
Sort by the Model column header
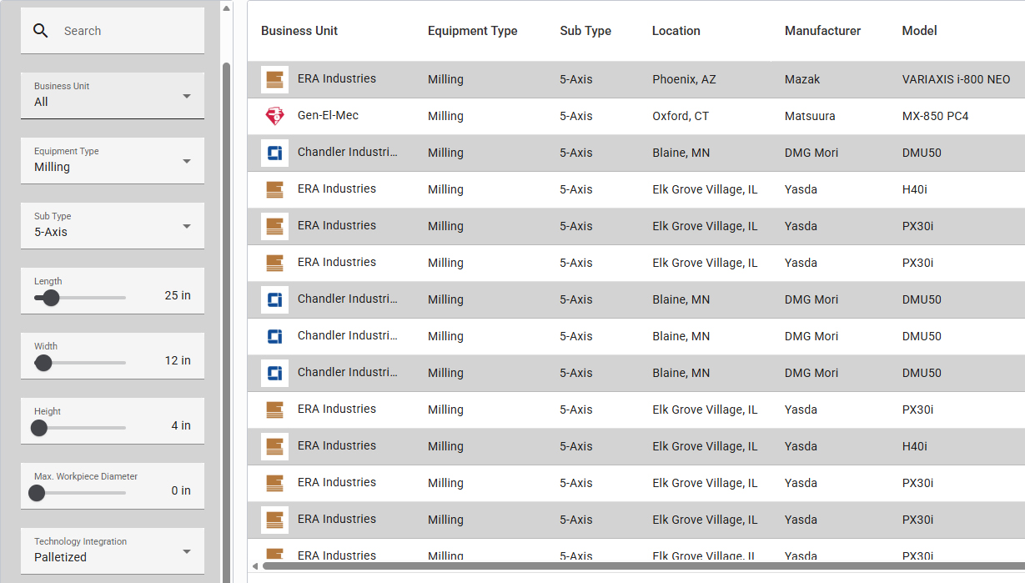pos(920,31)
